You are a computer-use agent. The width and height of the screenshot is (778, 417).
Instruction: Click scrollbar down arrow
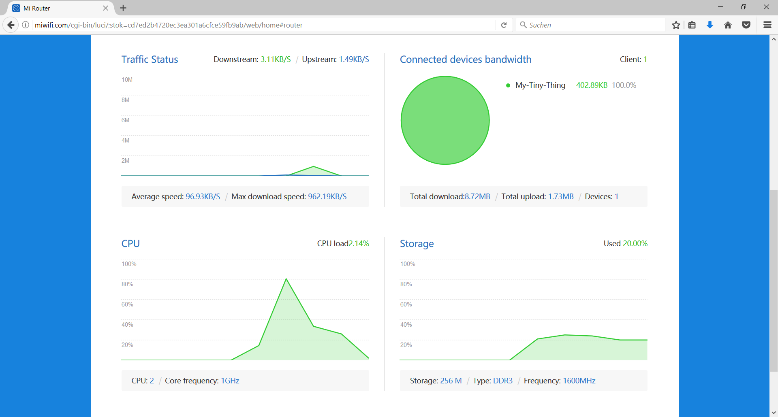tap(774, 413)
